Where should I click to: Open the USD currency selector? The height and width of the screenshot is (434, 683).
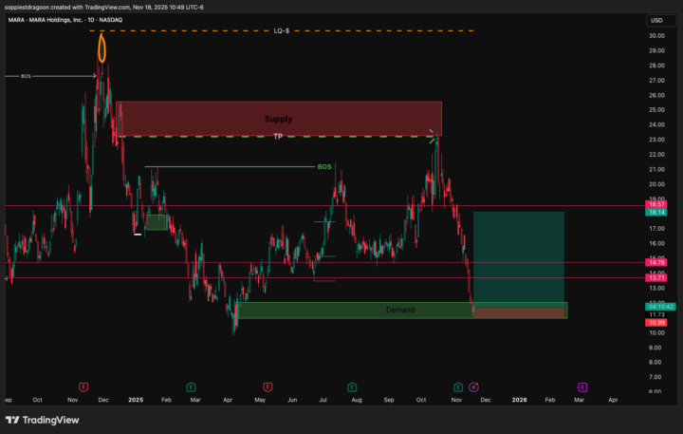click(660, 21)
